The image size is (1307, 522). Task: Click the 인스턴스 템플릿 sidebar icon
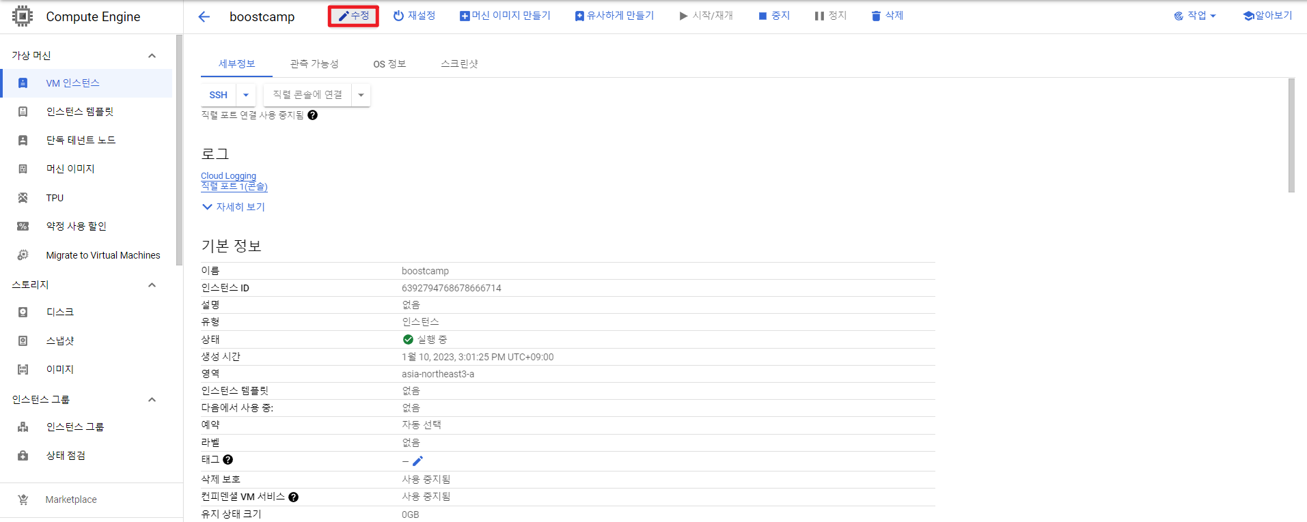[x=23, y=112]
